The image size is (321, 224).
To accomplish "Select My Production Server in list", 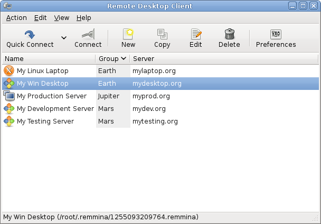I will (x=51, y=96).
